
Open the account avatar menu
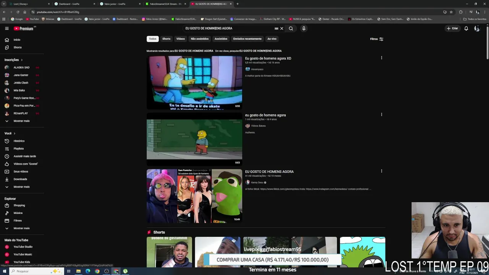tap(477, 28)
